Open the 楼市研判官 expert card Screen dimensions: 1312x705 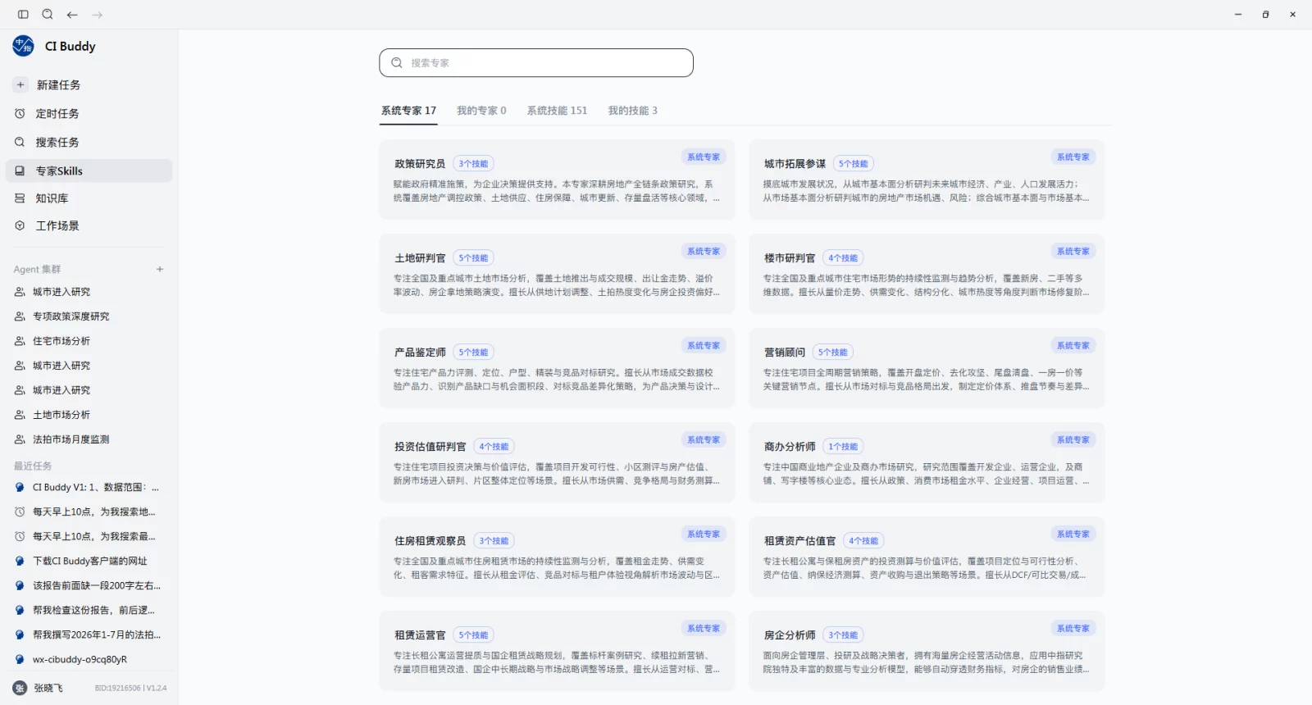(927, 274)
